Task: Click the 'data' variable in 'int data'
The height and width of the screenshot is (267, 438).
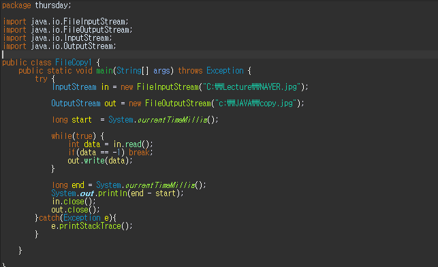Action: pyautogui.click(x=92, y=144)
